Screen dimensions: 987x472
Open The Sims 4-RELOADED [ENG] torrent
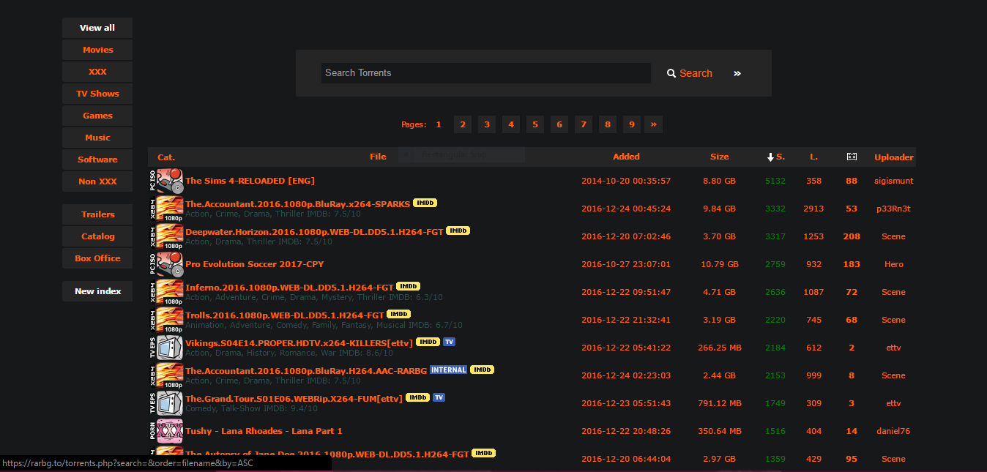[x=250, y=181]
